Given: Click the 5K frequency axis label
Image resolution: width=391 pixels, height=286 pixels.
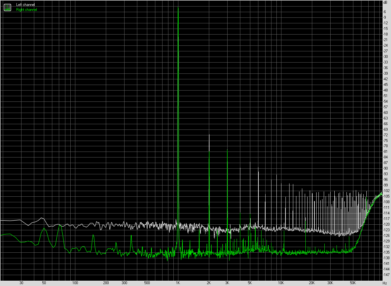Looking at the screenshot, I should 250,283.
